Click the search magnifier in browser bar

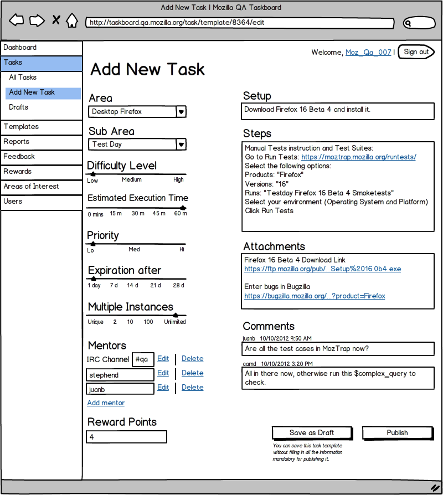tap(408, 23)
